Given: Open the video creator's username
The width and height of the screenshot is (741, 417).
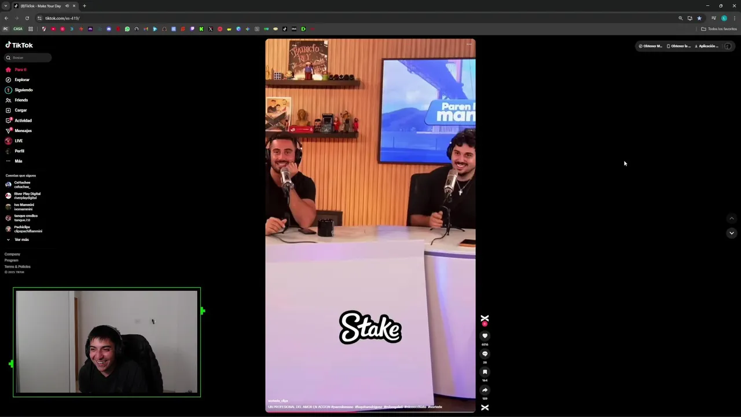Looking at the screenshot, I should pos(278,401).
